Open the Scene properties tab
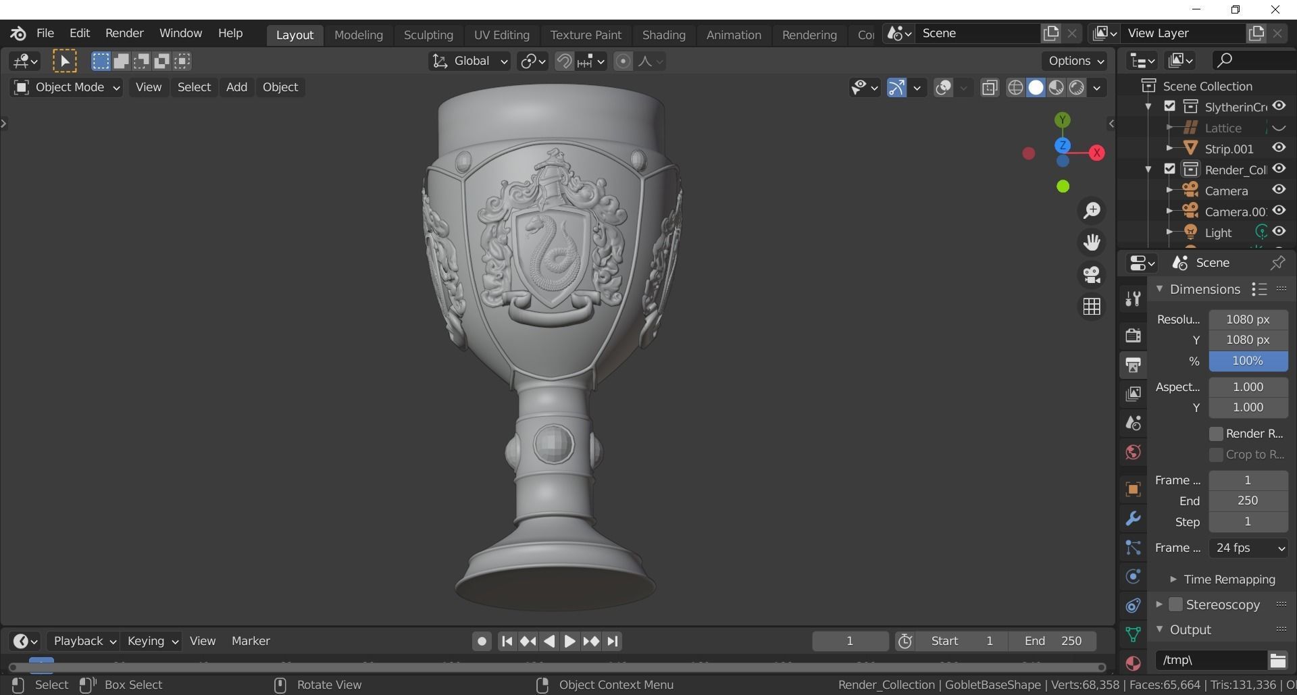 [x=1133, y=423]
